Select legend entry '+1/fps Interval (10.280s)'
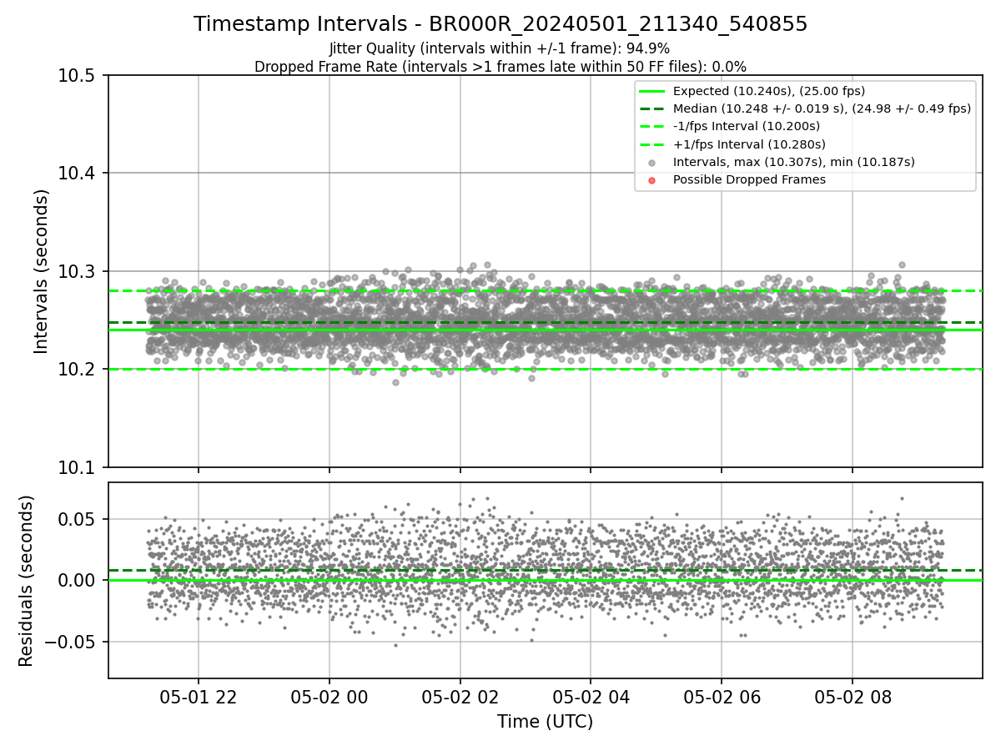Image resolution: width=1001 pixels, height=751 pixels. 746,144
